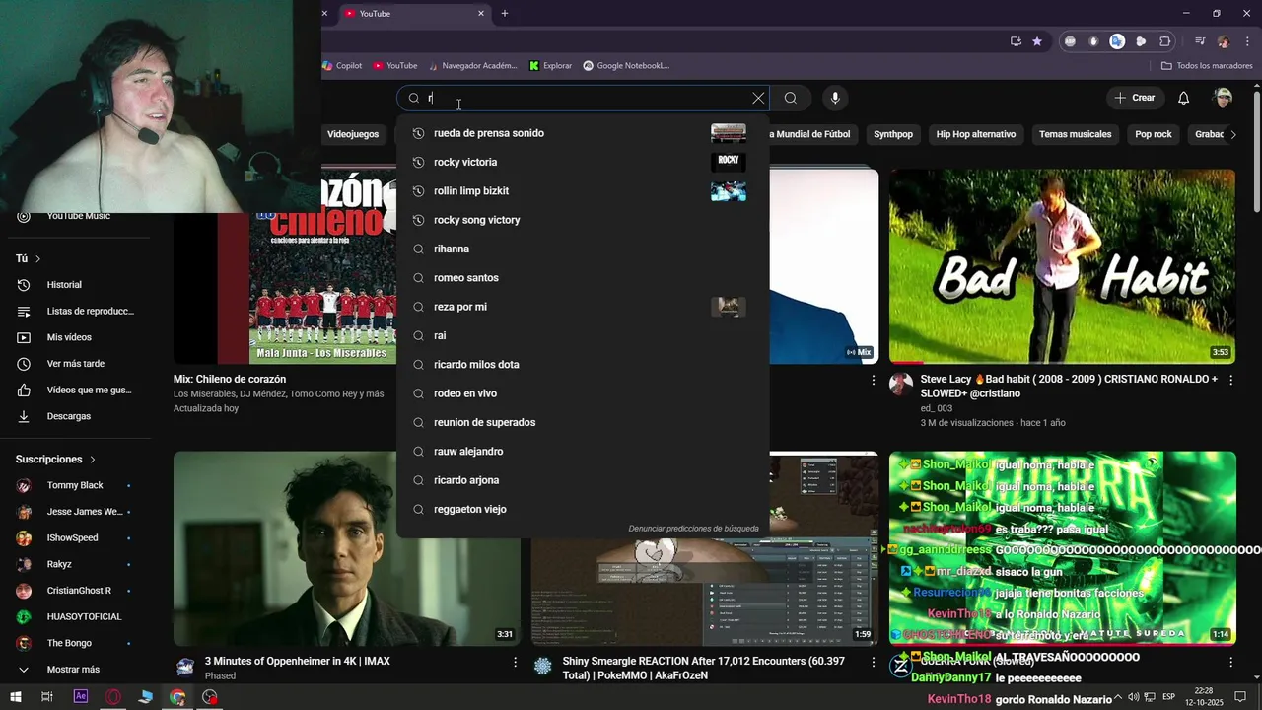Open the Google Translate extension icon
This screenshot has height=710, width=1262.
(x=1117, y=41)
